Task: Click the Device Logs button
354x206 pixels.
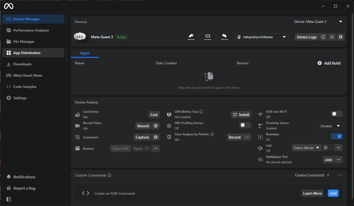Action: 307,37
